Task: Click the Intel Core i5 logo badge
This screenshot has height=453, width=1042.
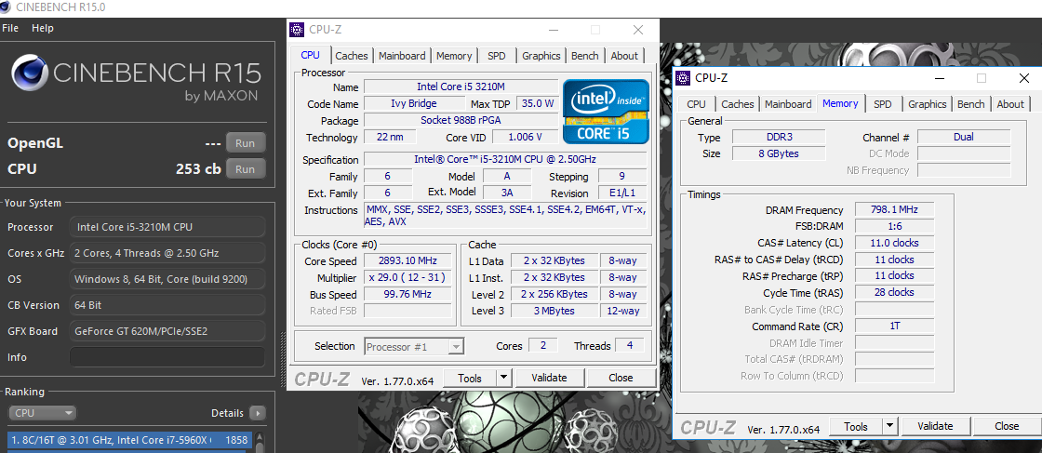Action: (x=606, y=111)
